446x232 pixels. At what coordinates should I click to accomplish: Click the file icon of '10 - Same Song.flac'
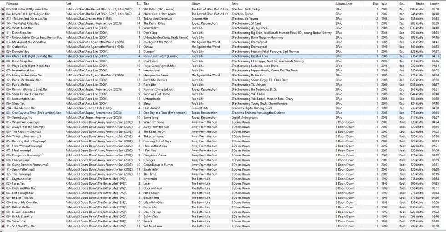tap(3, 118)
